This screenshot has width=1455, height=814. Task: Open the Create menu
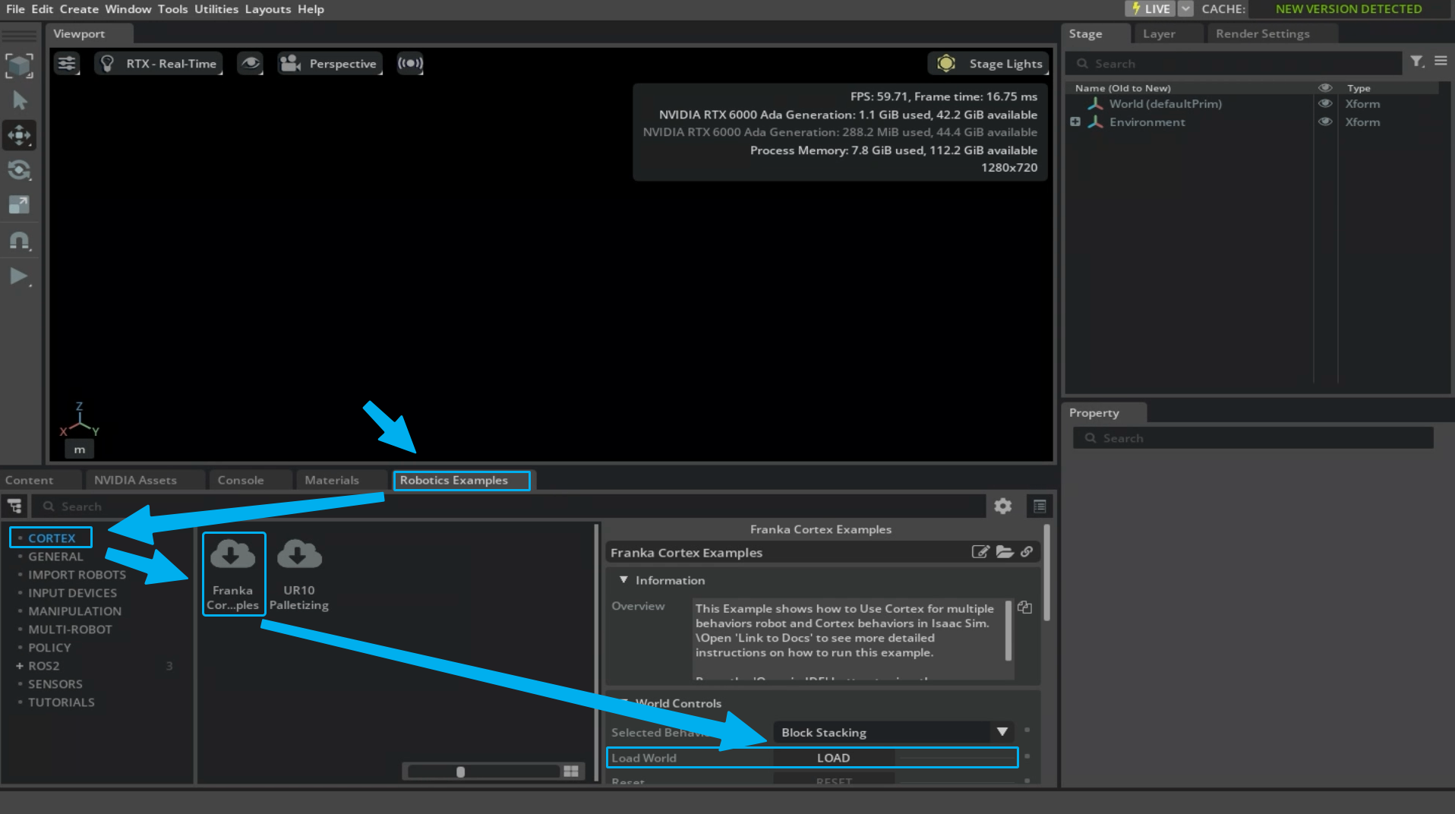coord(79,9)
